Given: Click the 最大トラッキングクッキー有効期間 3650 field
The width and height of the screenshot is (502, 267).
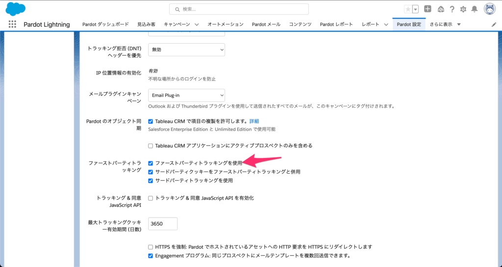Looking at the screenshot, I should [x=163, y=224].
